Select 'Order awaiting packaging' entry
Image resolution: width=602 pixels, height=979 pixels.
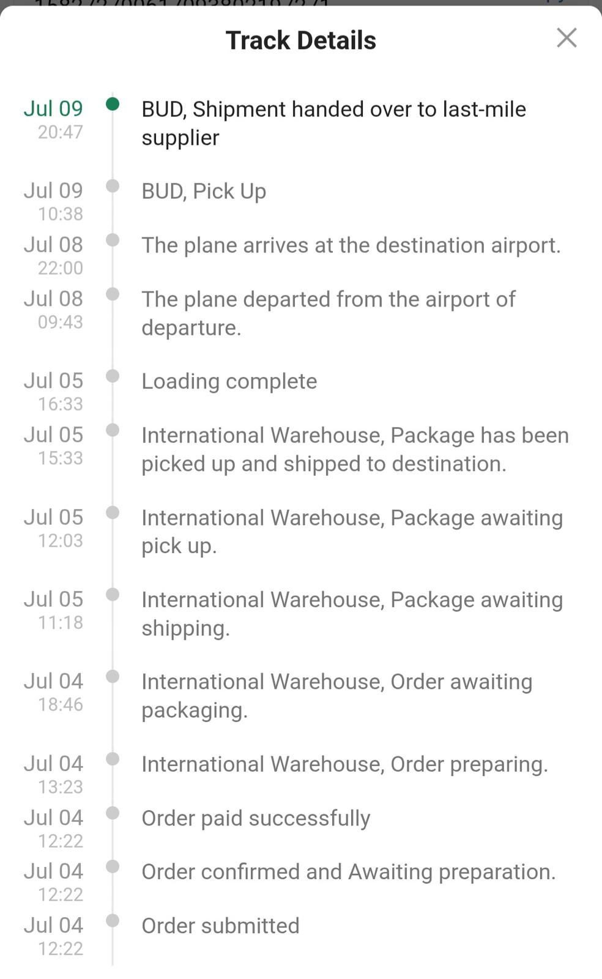tap(336, 696)
